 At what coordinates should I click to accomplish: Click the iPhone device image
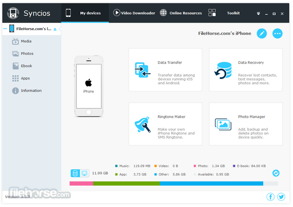pyautogui.click(x=89, y=86)
